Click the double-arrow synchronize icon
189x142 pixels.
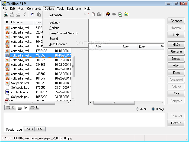click(114, 14)
